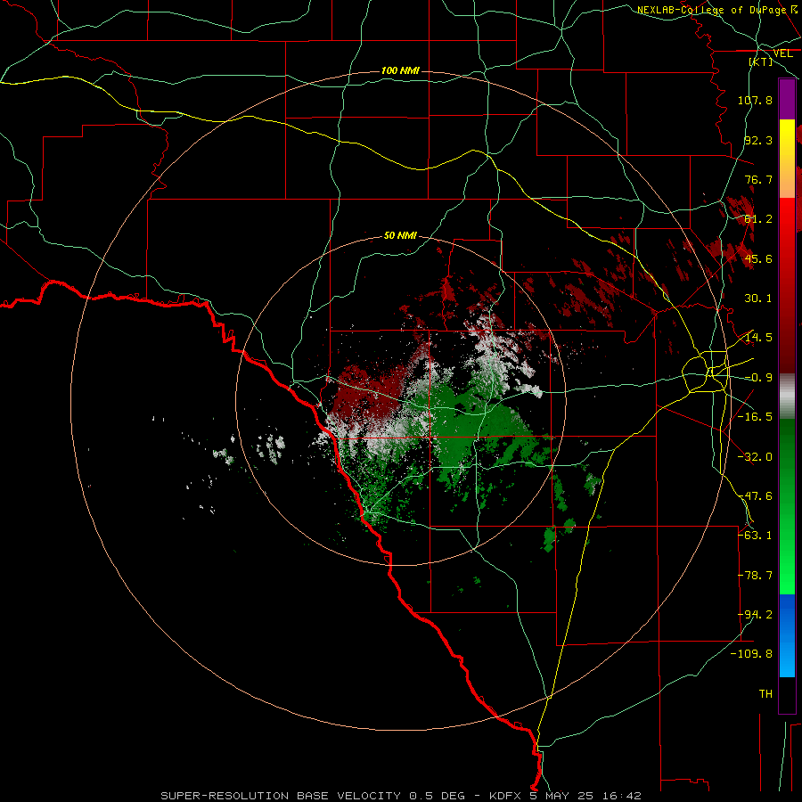The height and width of the screenshot is (802, 802).
Task: Click the 14.5 velocity scale value
Action: pos(758,338)
